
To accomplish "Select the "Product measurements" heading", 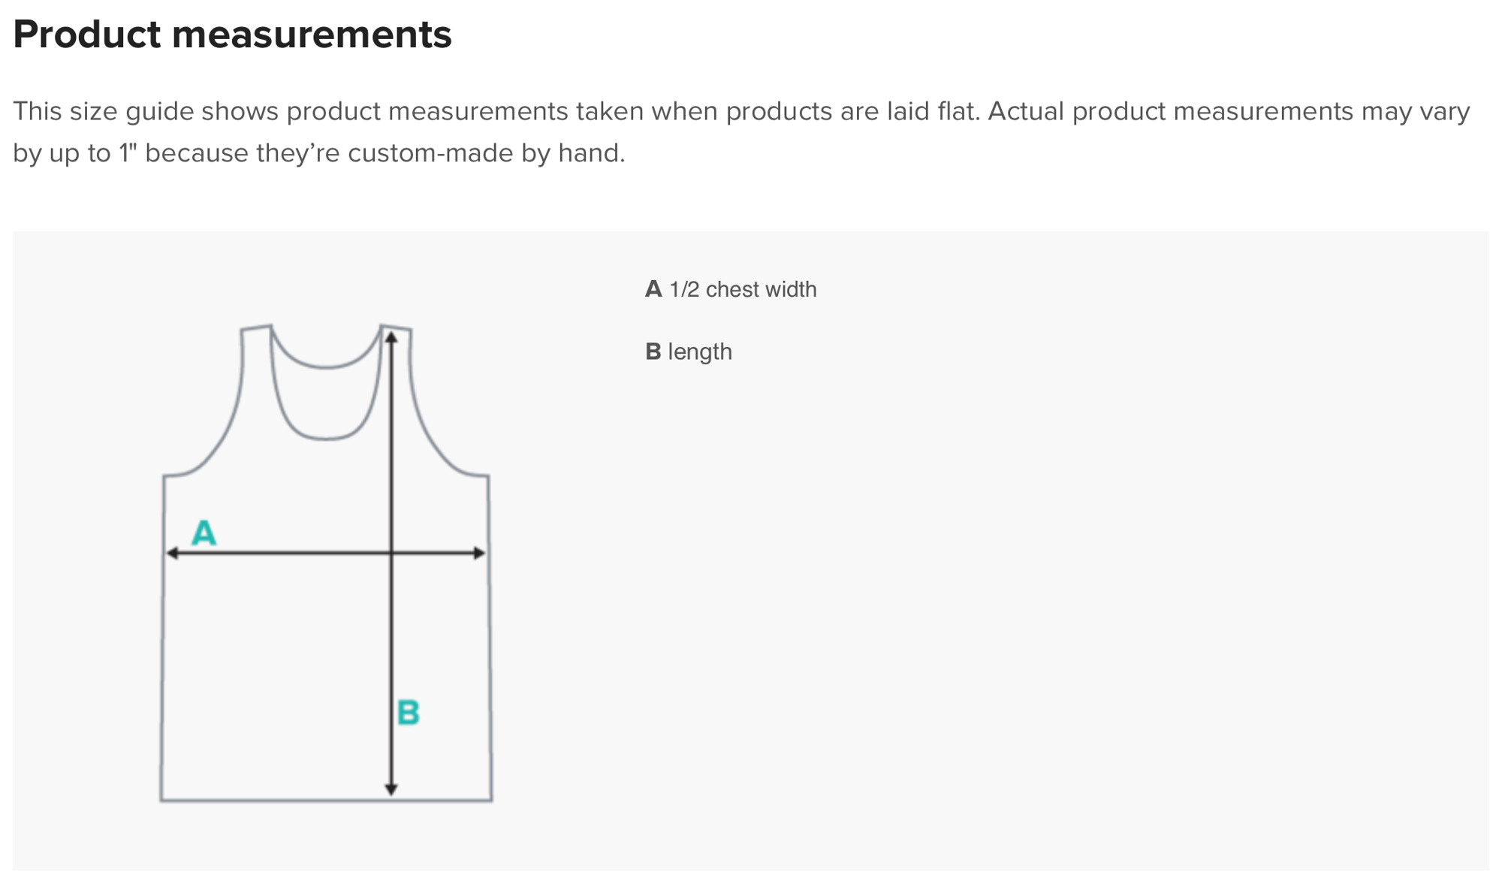I will (x=232, y=35).
